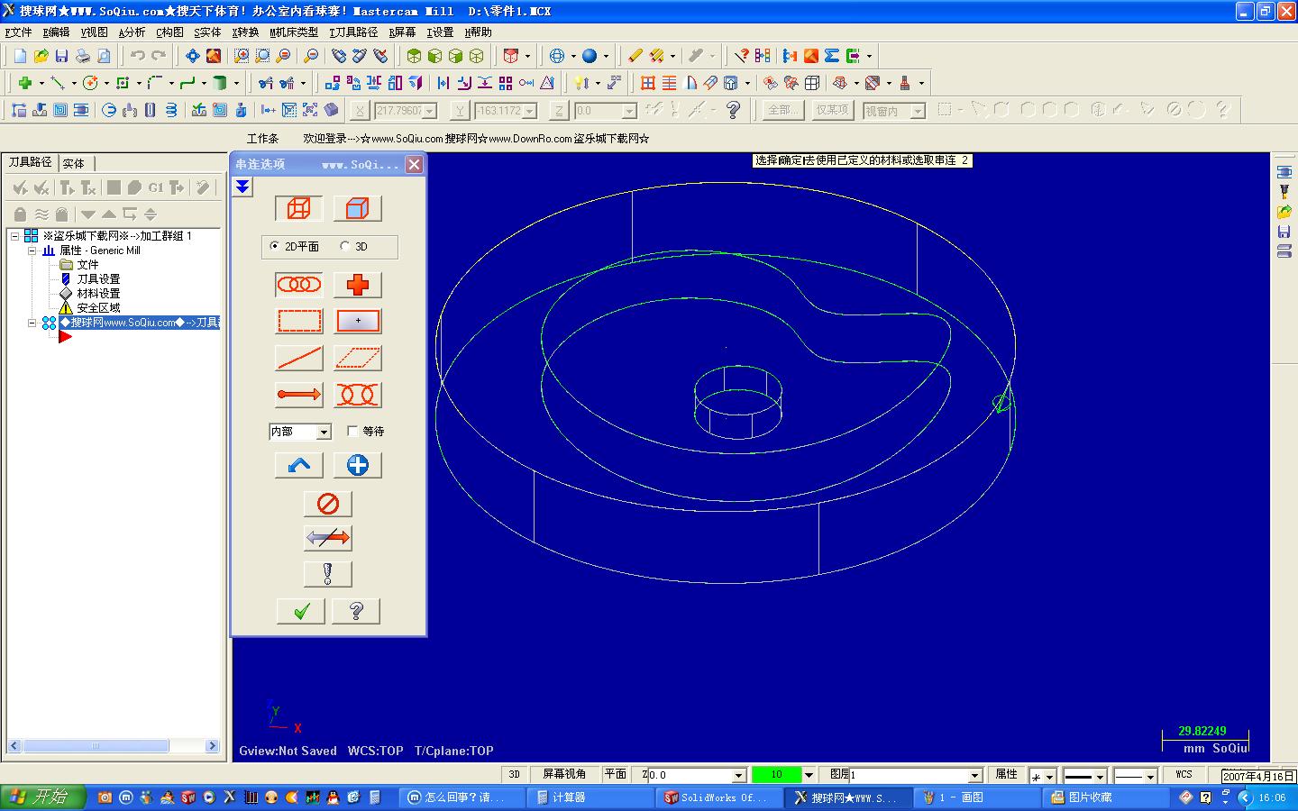Screen dimensions: 1298x811
Task: Click the new file icon
Action: (x=20, y=56)
